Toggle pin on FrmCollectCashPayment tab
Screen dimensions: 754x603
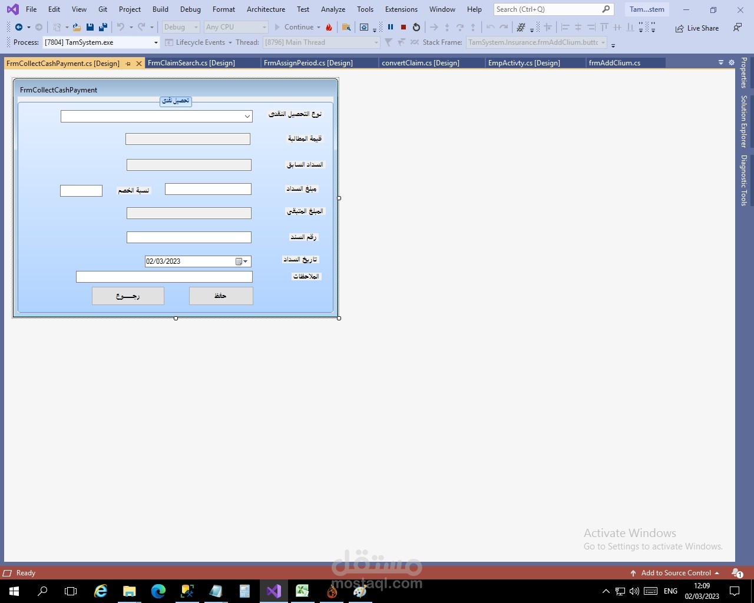point(128,64)
